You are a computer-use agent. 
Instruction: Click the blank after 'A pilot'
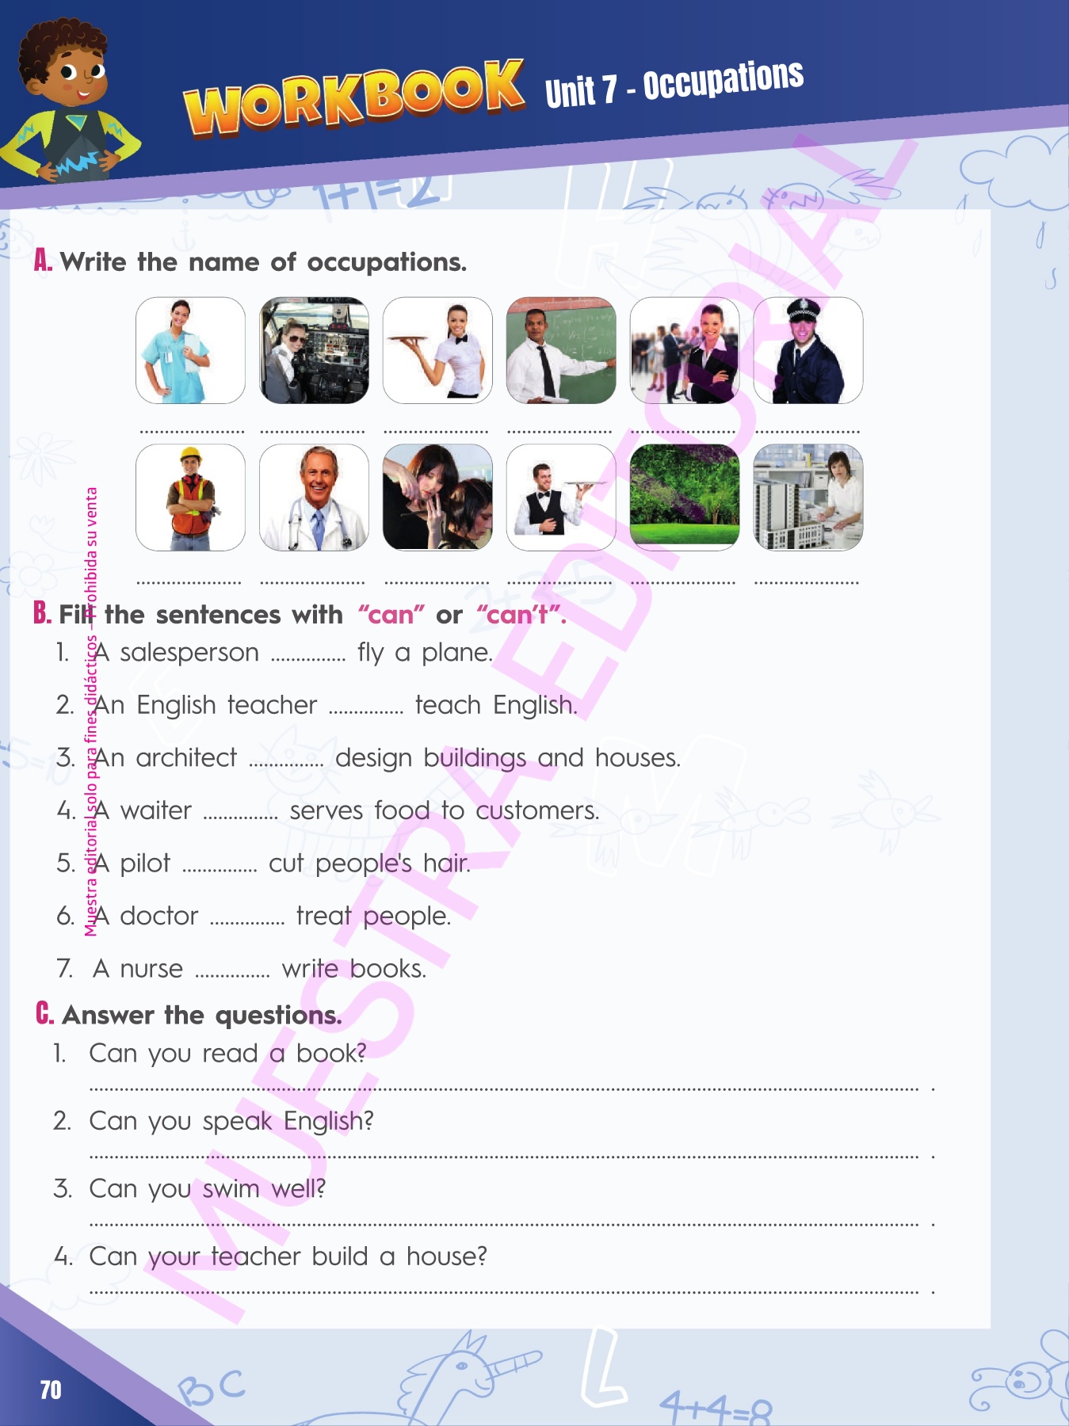point(220,867)
